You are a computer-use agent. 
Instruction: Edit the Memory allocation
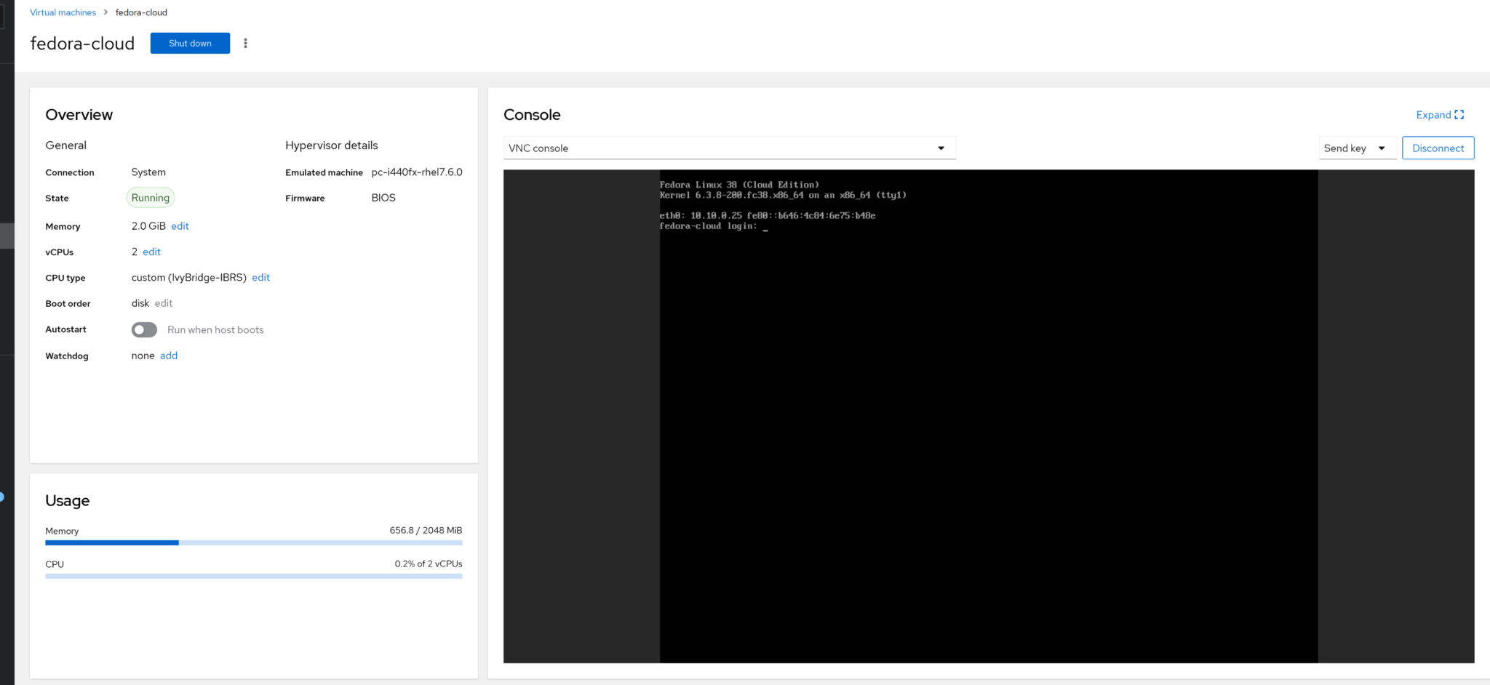pyautogui.click(x=179, y=226)
